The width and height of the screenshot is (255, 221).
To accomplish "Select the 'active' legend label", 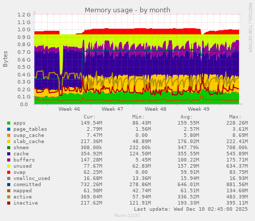I will [x=23, y=197].
